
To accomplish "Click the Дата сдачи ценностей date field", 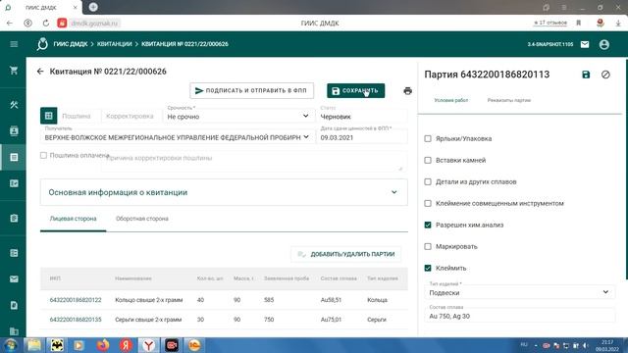I will pos(362,137).
